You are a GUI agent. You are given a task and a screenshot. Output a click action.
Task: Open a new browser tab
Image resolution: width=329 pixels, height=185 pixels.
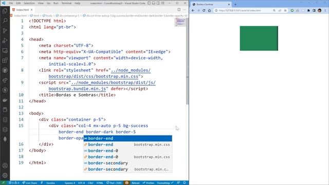(x=235, y=4)
